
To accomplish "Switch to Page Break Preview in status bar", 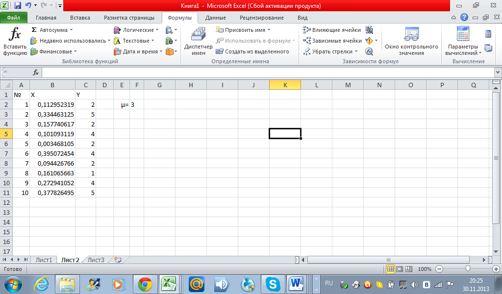I will coord(409,269).
